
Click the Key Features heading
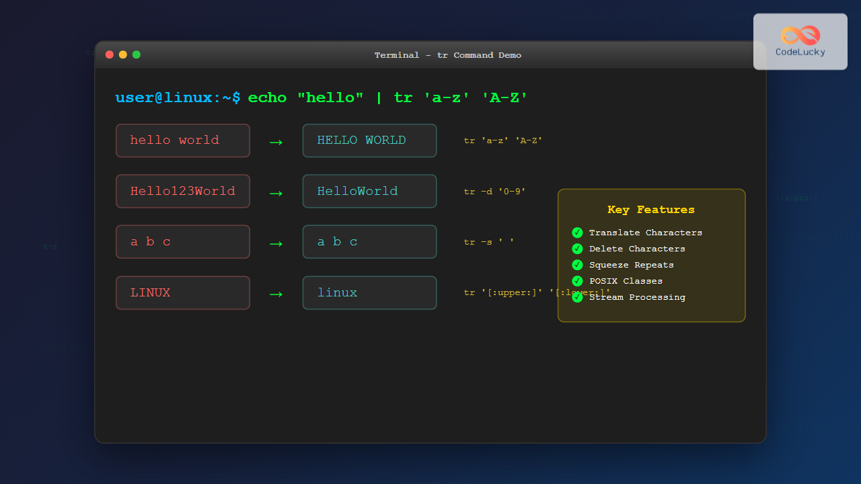[x=650, y=210]
